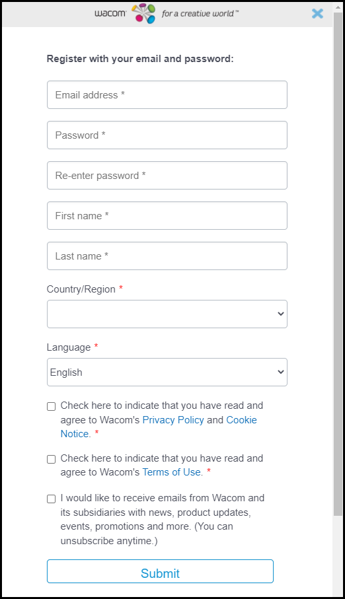Viewport: 345px width, 599px height.
Task: Click the Email address field
Action: click(167, 94)
